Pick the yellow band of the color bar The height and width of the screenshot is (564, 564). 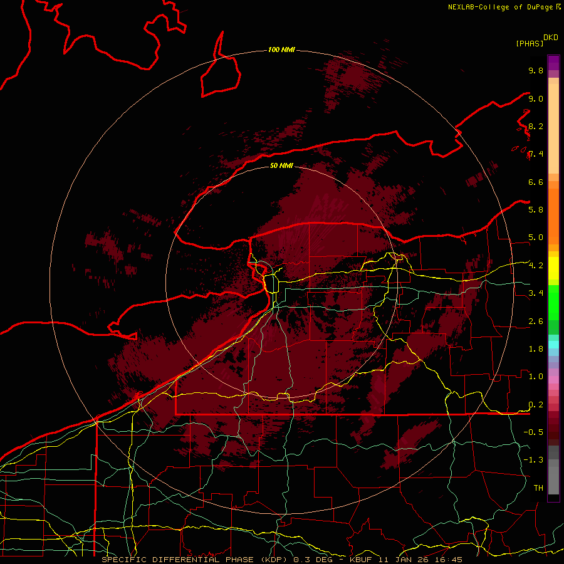tap(553, 268)
